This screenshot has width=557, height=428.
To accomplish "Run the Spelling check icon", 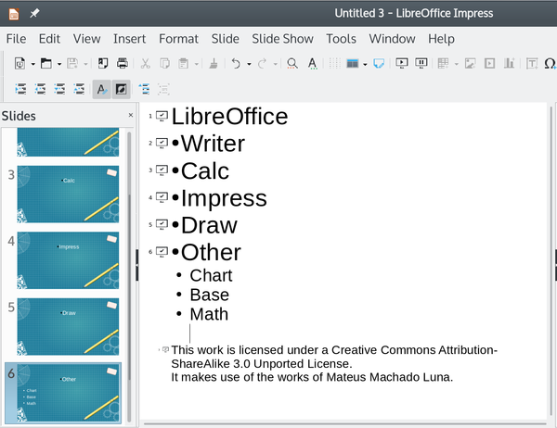I will pos(312,64).
